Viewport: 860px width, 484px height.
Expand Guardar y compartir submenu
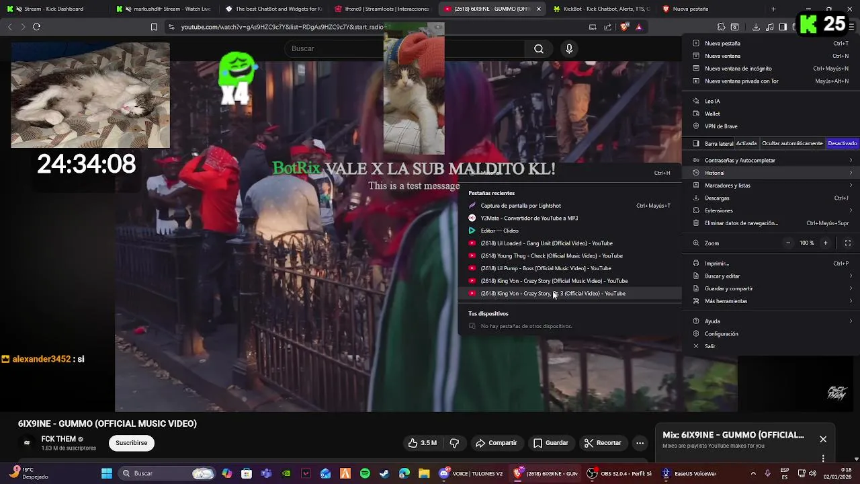[771, 288]
